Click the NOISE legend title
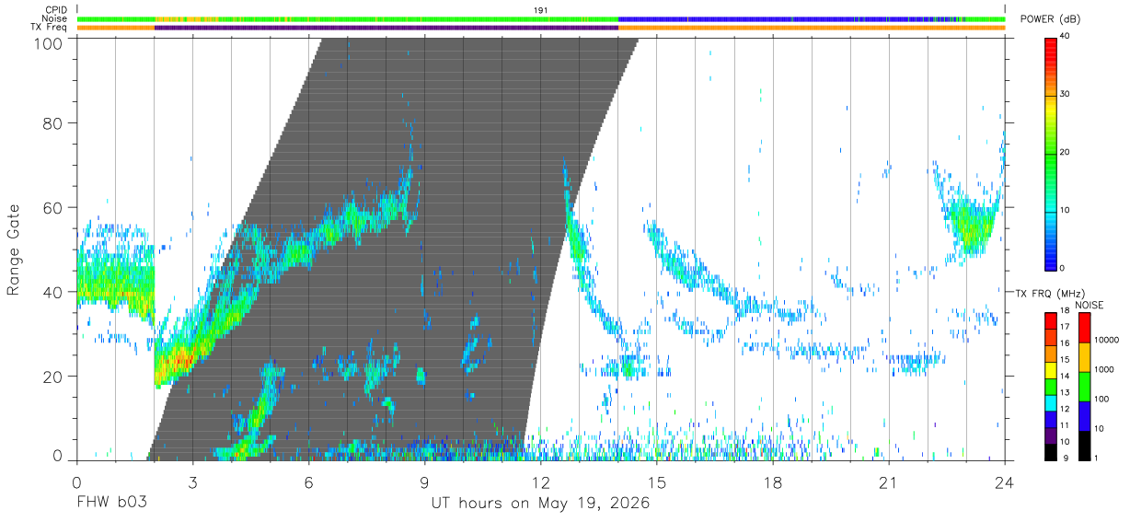Viewport: 1130px width, 522px height. point(1089,305)
